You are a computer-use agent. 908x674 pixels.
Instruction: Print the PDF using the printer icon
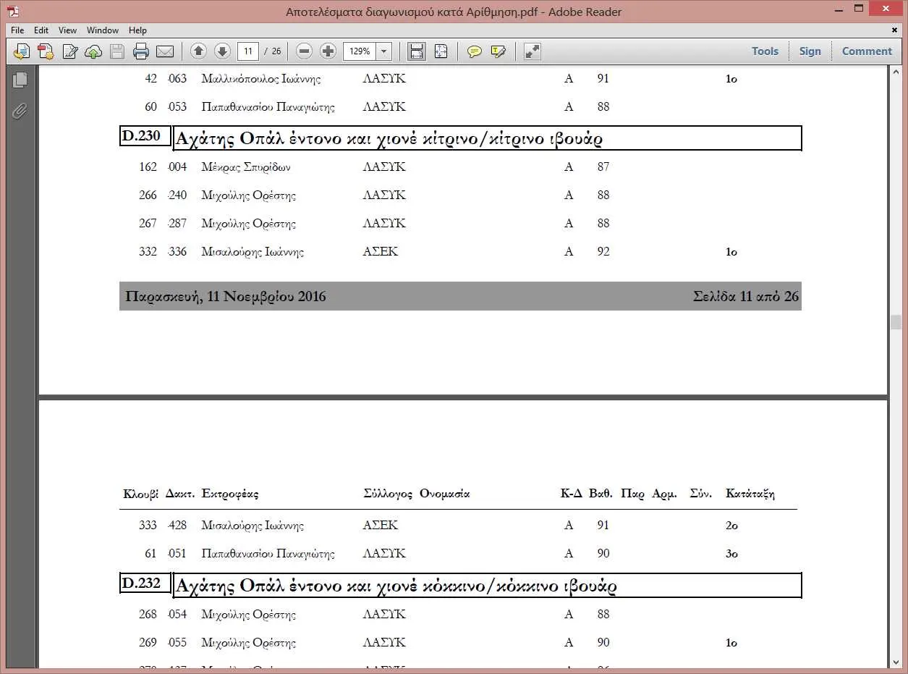coord(141,51)
